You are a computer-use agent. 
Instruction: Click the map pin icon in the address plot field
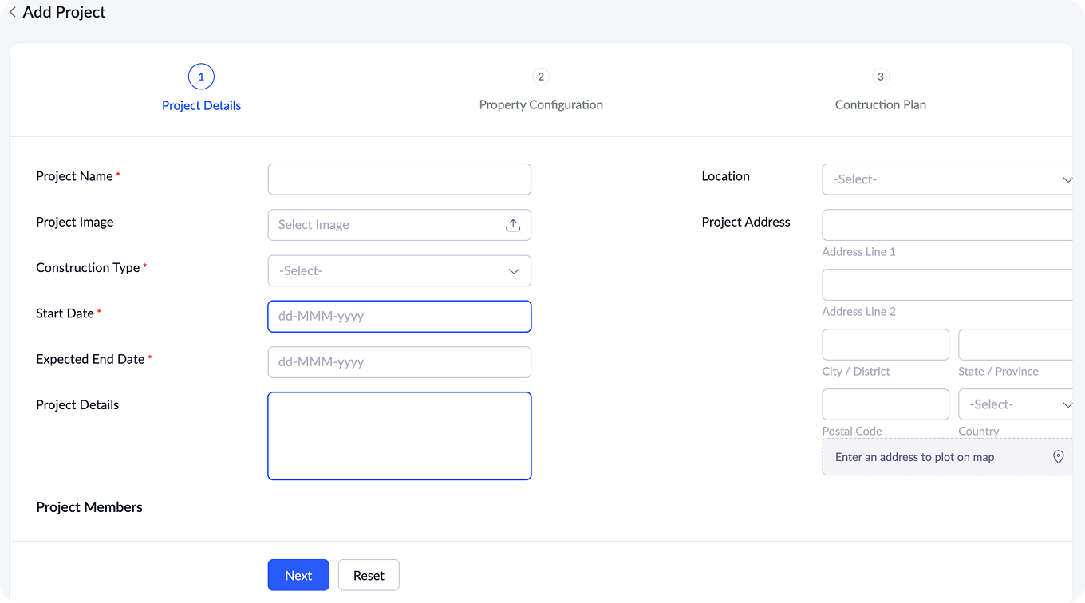coord(1058,456)
